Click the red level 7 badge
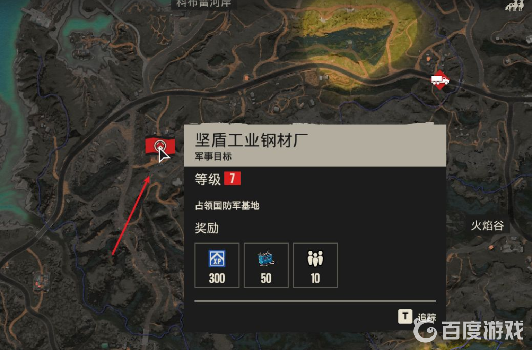 (x=232, y=179)
